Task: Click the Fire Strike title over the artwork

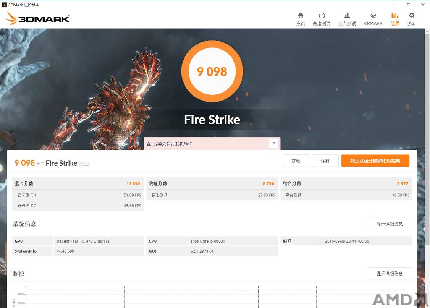Action: pyautogui.click(x=212, y=120)
